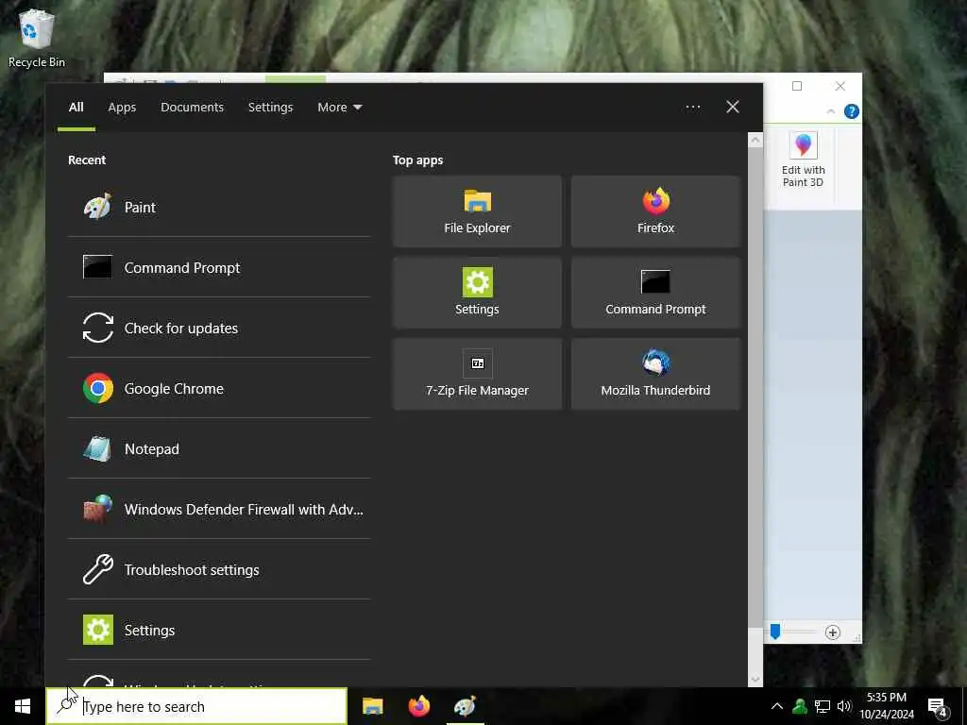Viewport: 967px width, 725px height.
Task: Open Notepad from Recent list
Action: coord(219,448)
